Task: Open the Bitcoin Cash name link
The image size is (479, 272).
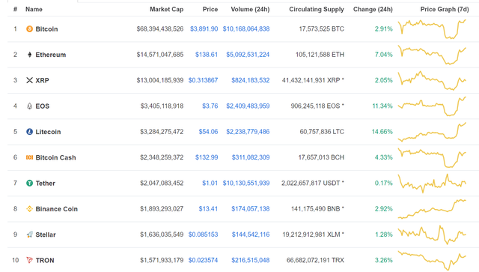Action: 55,157
